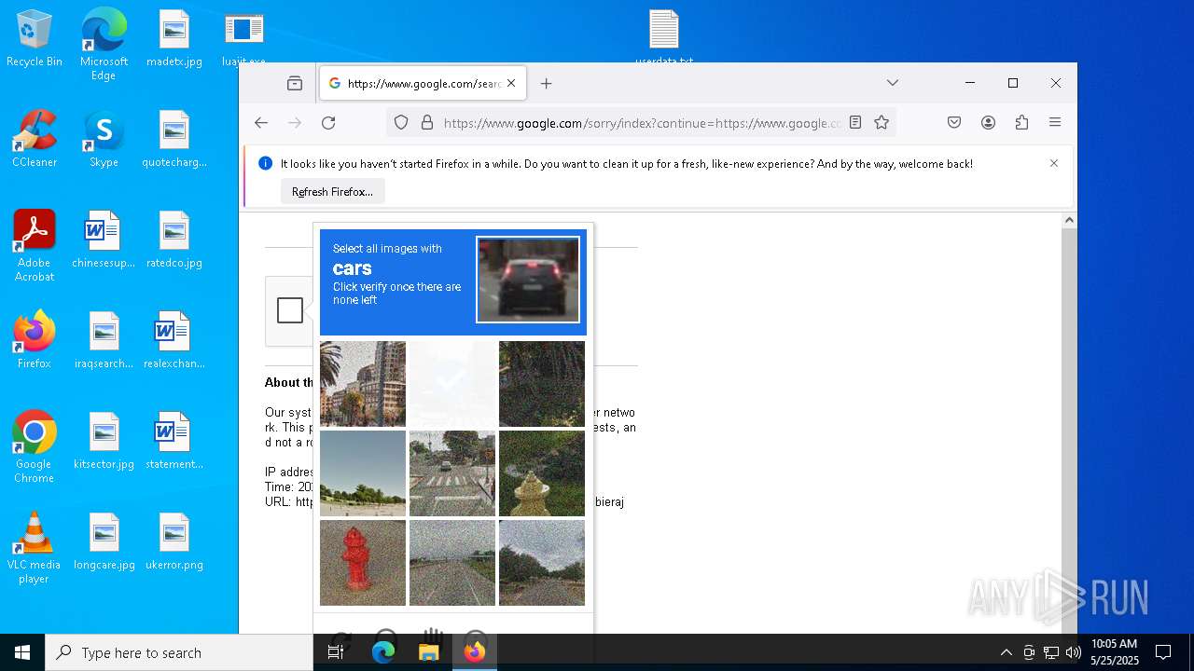Screen dimensions: 1194x671
Task: Select captcha tile with open field and sky
Action: click(363, 473)
